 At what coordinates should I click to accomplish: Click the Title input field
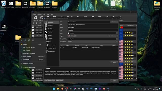[x=89, y=22]
